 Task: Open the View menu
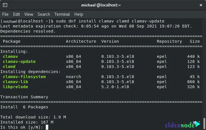(29, 14)
